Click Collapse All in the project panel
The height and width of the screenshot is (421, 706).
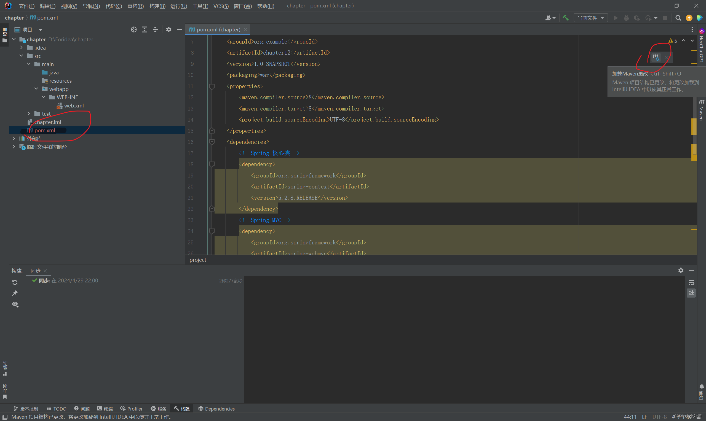click(x=155, y=29)
